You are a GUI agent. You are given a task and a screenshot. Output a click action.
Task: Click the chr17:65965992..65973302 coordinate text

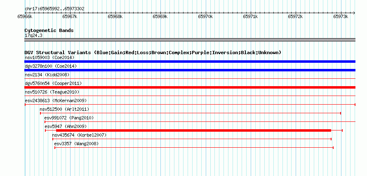[54, 9]
